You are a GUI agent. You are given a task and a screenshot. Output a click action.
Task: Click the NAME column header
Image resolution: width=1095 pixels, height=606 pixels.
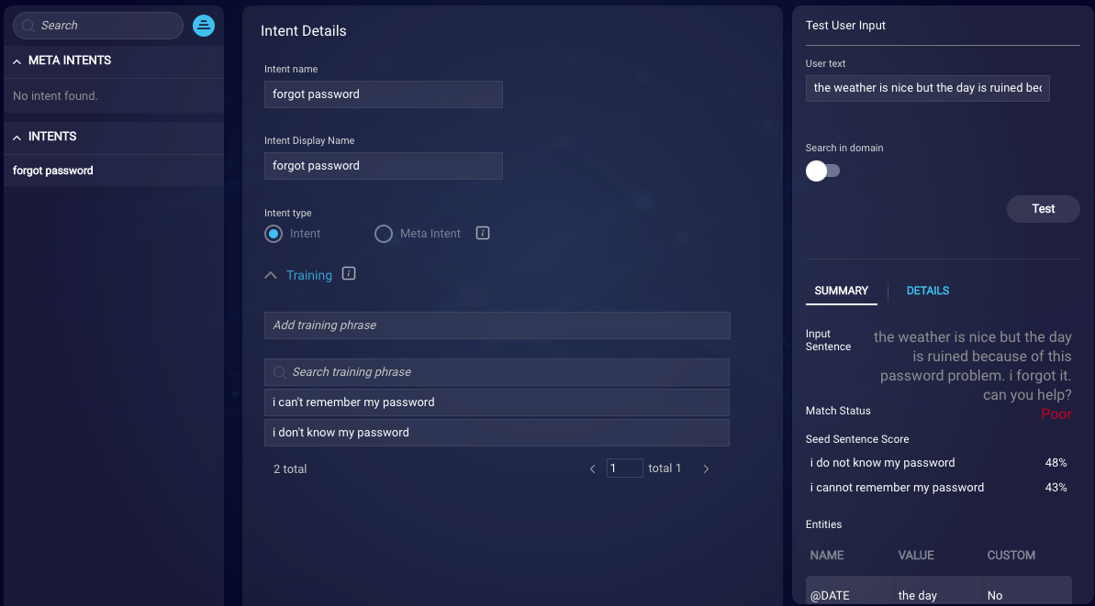827,555
